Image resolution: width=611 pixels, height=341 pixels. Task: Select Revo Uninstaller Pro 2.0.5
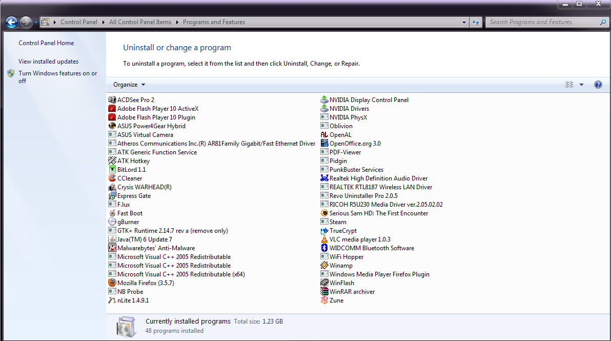pyautogui.click(x=359, y=196)
